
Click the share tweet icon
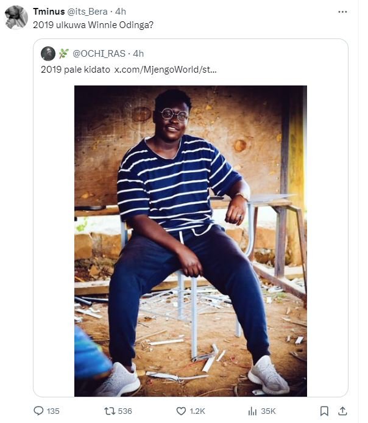(x=342, y=411)
